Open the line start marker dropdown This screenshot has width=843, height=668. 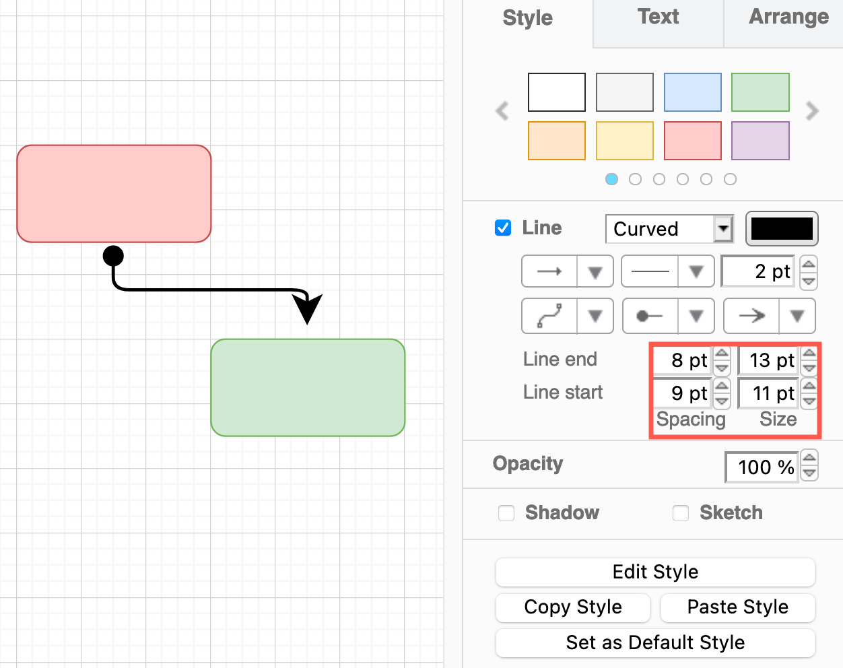click(697, 316)
